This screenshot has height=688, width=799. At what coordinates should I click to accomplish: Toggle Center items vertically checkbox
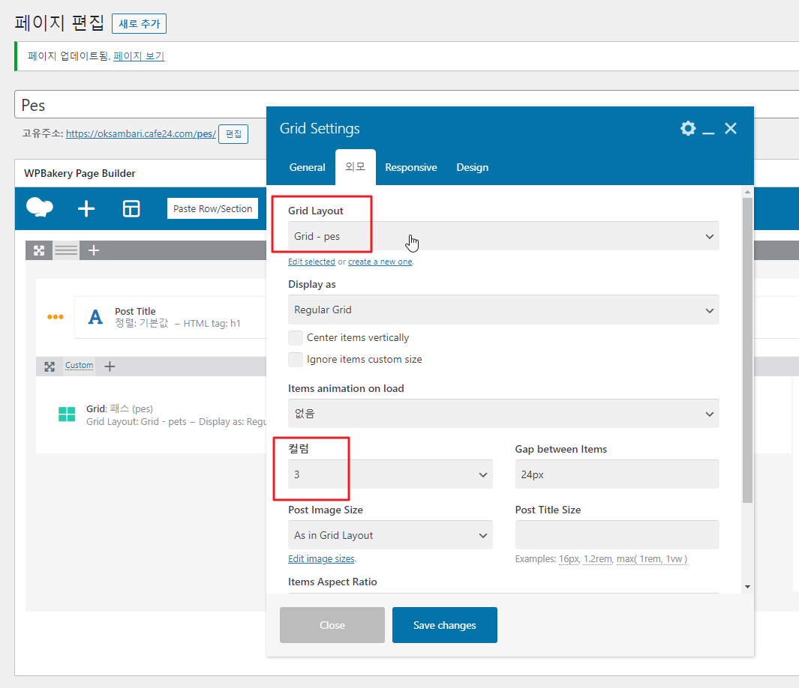[x=296, y=338]
